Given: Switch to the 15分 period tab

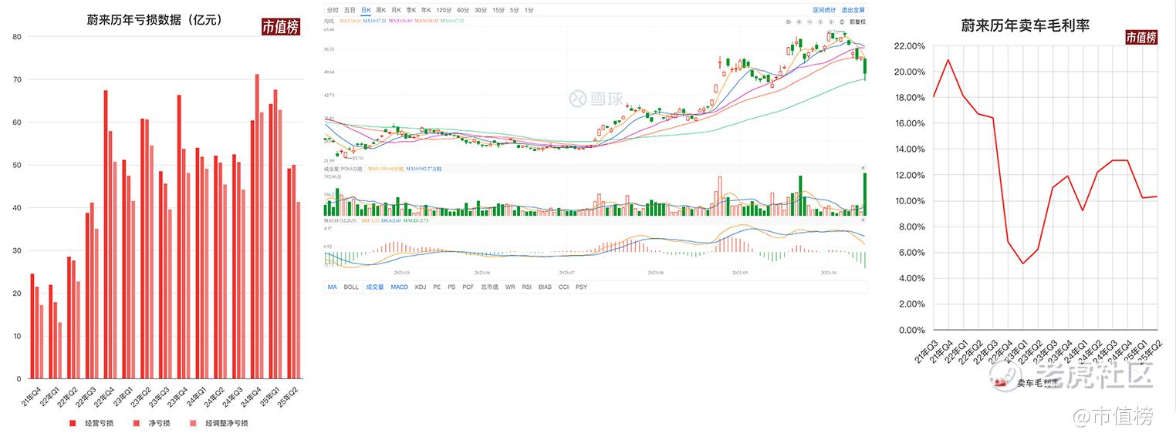Looking at the screenshot, I should [x=498, y=10].
